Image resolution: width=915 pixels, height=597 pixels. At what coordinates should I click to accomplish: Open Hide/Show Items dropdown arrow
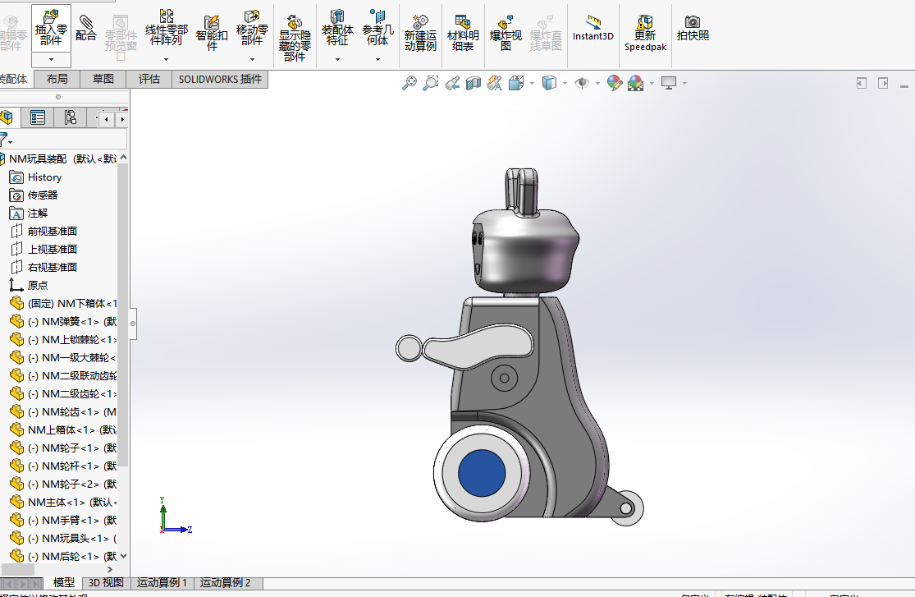pos(597,84)
